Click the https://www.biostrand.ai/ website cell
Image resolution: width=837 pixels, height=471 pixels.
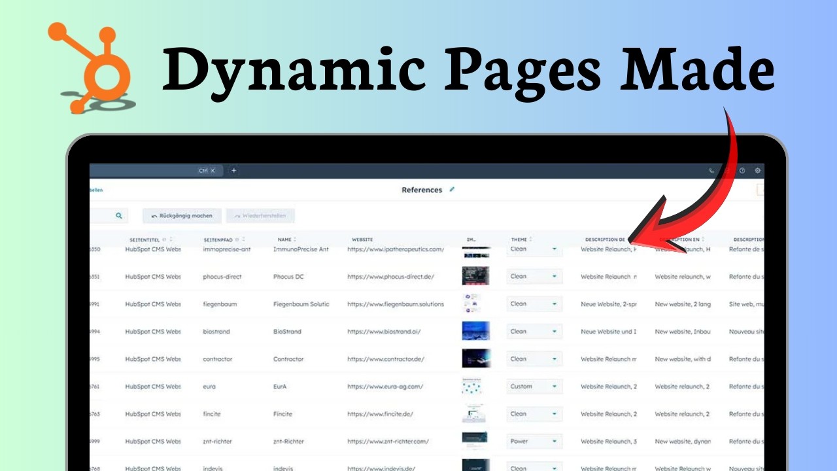[x=384, y=332]
